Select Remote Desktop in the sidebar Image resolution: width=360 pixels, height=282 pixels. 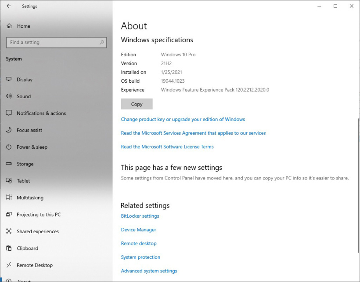coord(35,265)
